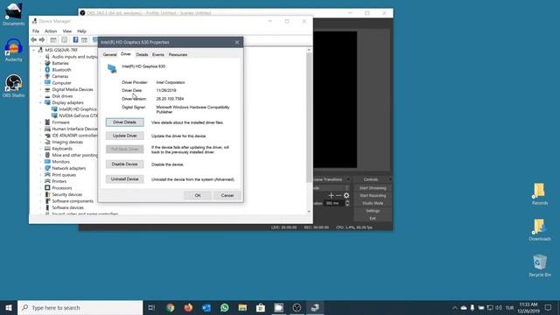Open Microsoft Store from the taskbar
560x315 pixels.
(x=261, y=307)
